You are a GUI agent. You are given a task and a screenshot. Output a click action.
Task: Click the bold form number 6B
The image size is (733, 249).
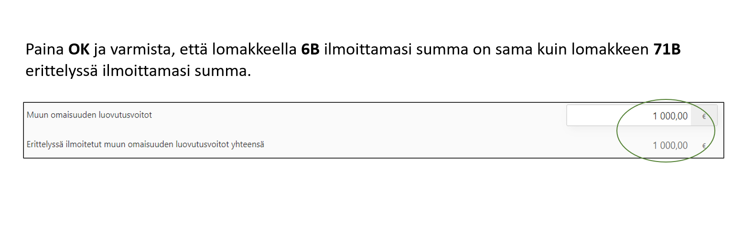(310, 49)
